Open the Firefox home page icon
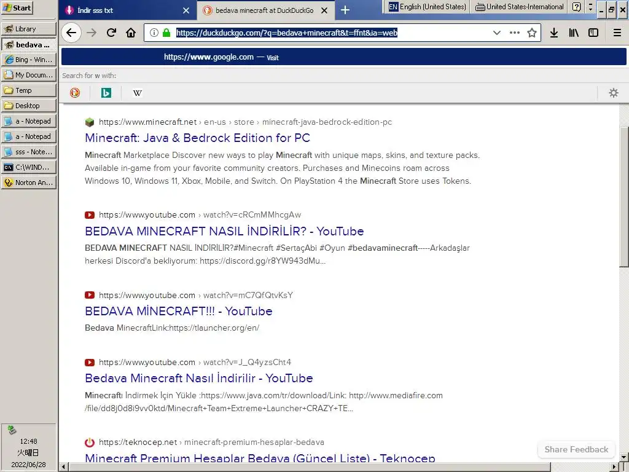This screenshot has height=472, width=629. pos(131,33)
